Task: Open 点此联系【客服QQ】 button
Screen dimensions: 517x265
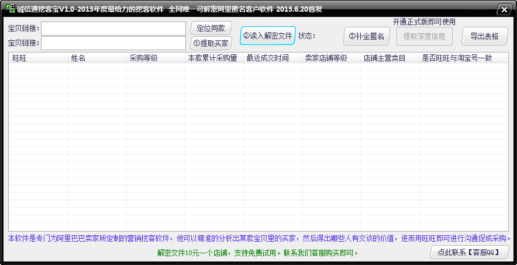Action: [470, 253]
